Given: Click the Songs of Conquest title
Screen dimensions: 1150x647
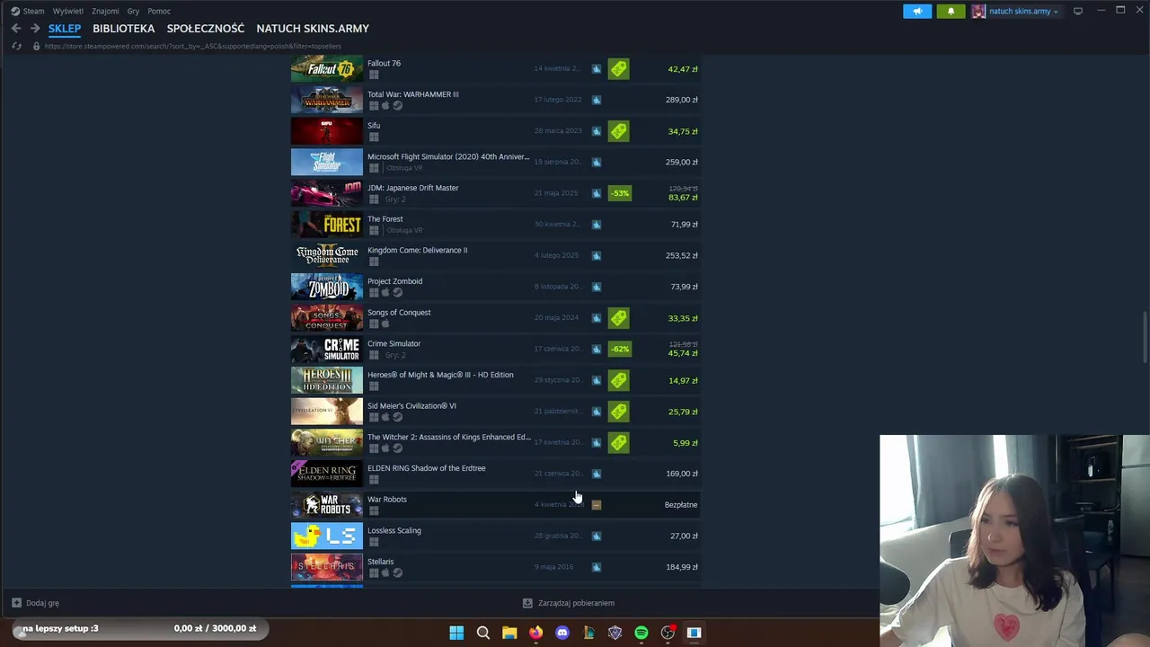Looking at the screenshot, I should coord(399,313).
